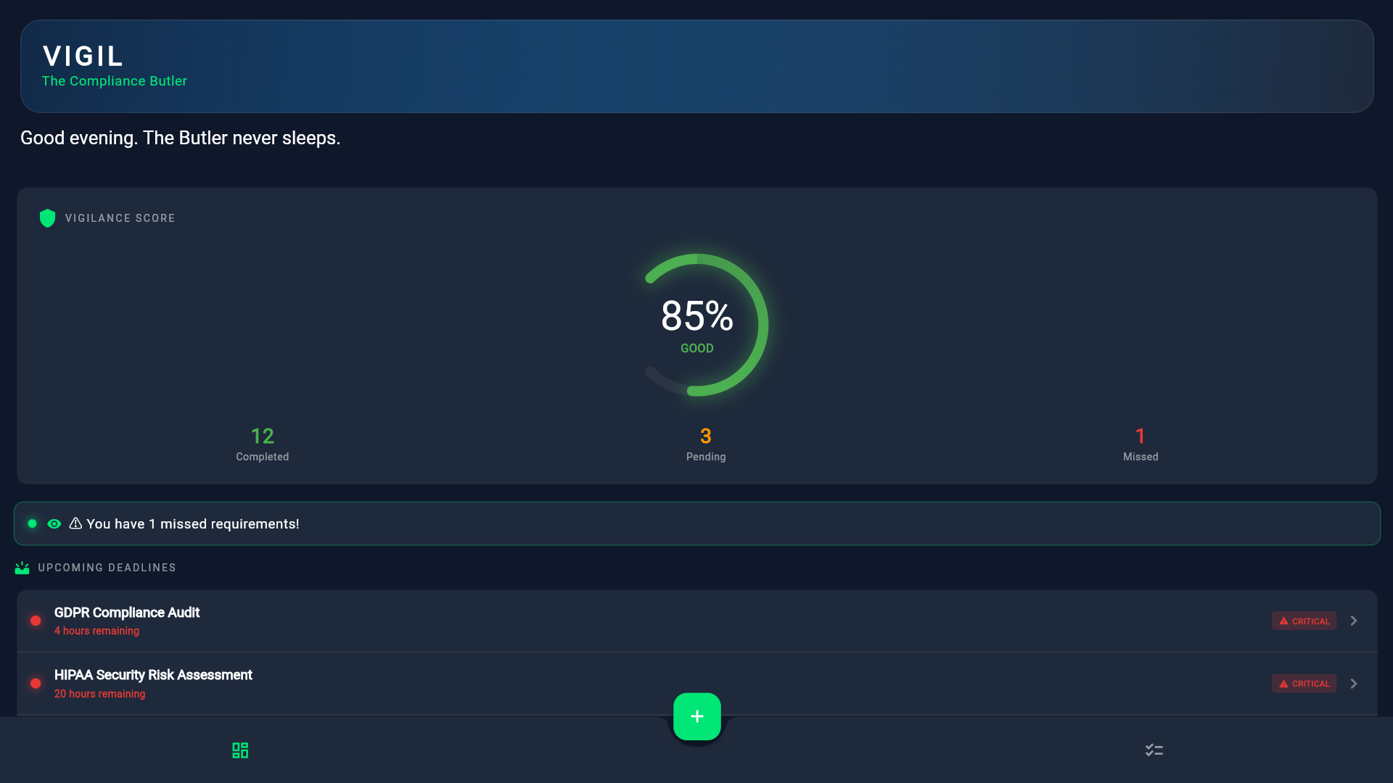The height and width of the screenshot is (783, 1393).
Task: Click the green status dot in alert banner
Action: tap(32, 523)
